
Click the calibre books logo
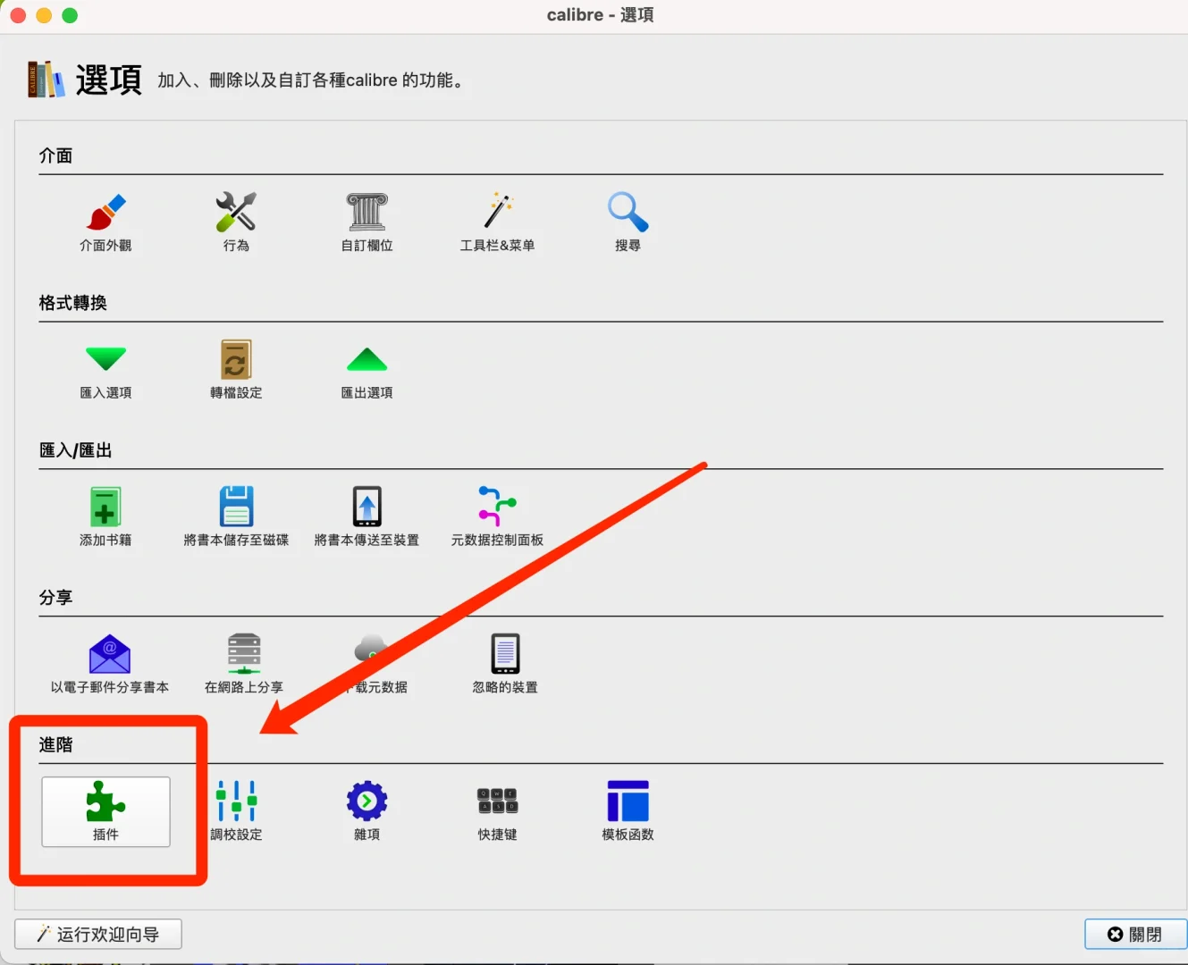(46, 80)
